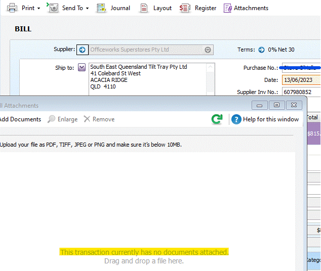Click Add Documents button
321x271 pixels.
click(x=20, y=119)
